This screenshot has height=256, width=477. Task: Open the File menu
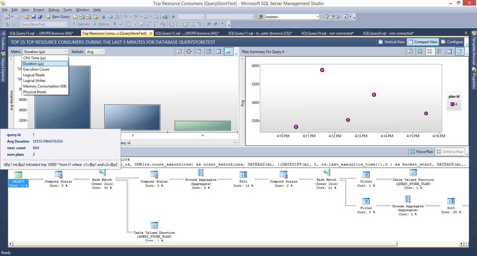point(5,10)
